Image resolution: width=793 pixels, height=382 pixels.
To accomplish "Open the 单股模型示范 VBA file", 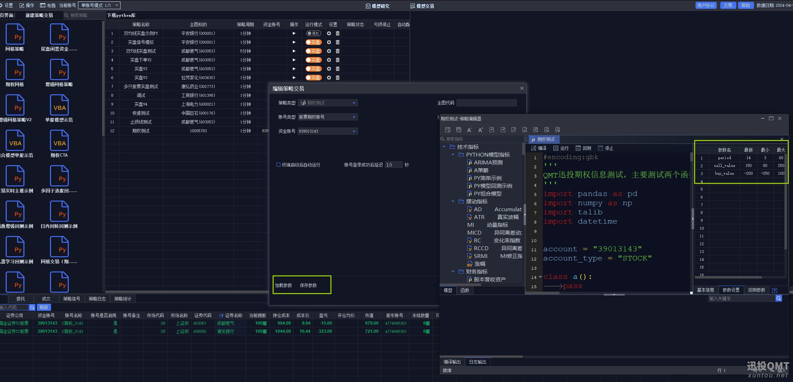I will point(59,108).
